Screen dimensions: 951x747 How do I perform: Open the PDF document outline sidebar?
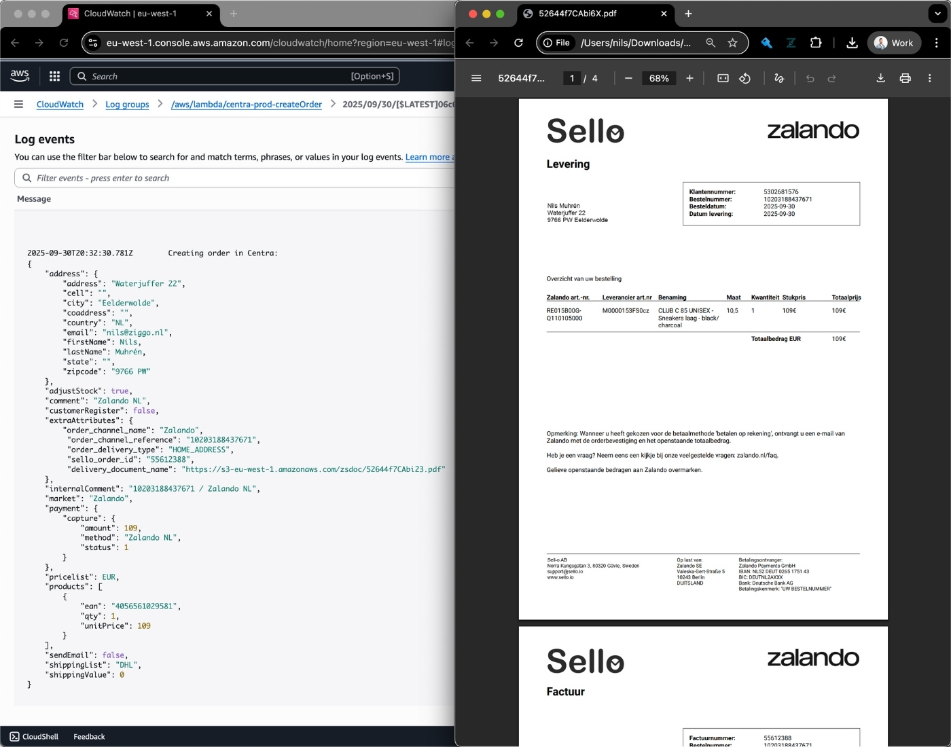pos(476,78)
